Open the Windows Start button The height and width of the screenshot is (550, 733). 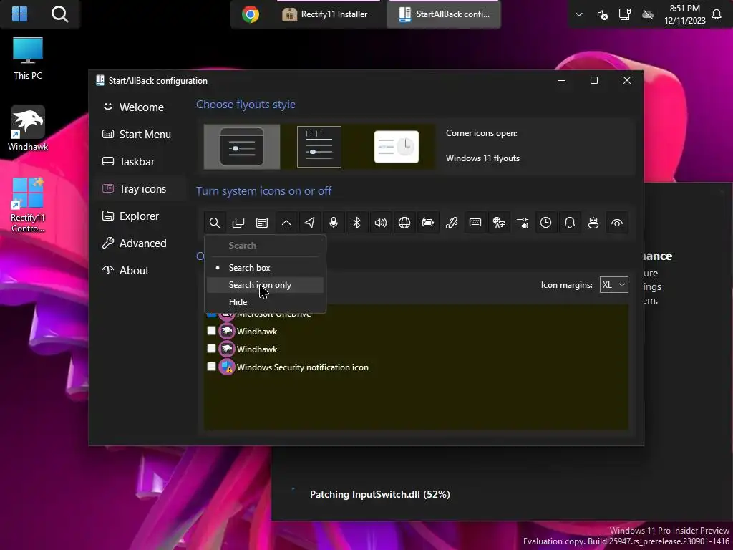click(x=19, y=14)
